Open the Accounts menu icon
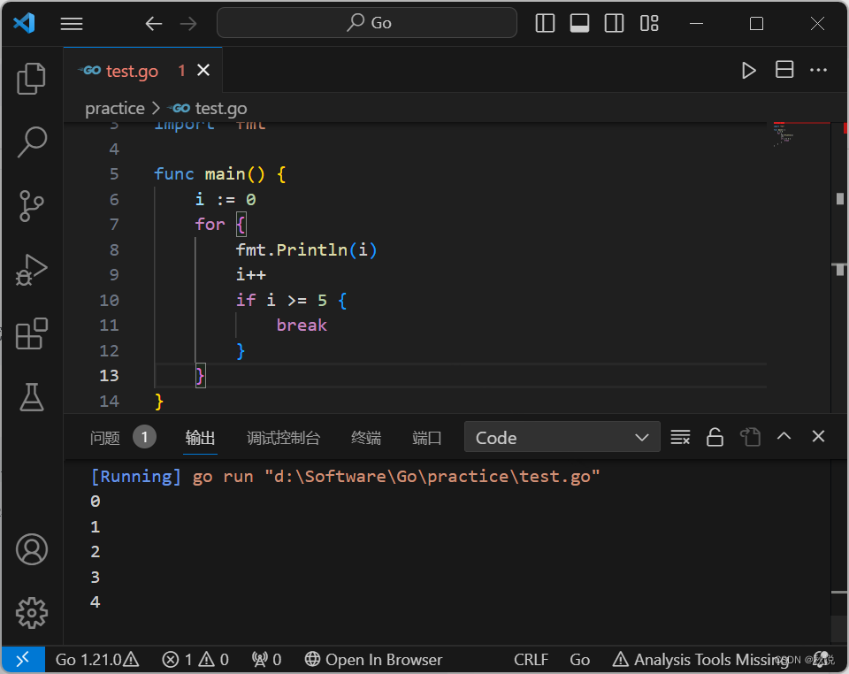Screen dimensions: 849x674 [32, 549]
